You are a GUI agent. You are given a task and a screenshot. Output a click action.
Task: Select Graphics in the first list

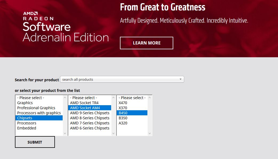click(x=39, y=103)
